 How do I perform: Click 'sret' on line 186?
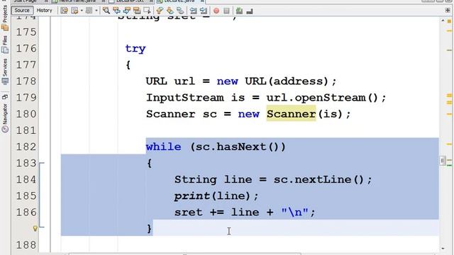click(x=188, y=212)
